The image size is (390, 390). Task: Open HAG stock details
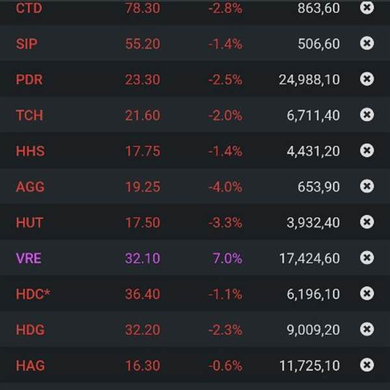point(30,365)
